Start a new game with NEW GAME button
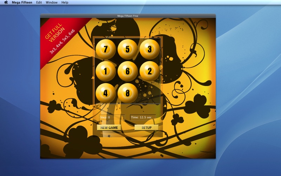 tap(109, 127)
